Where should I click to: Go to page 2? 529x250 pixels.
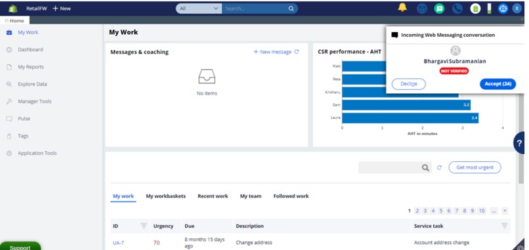[x=417, y=211]
